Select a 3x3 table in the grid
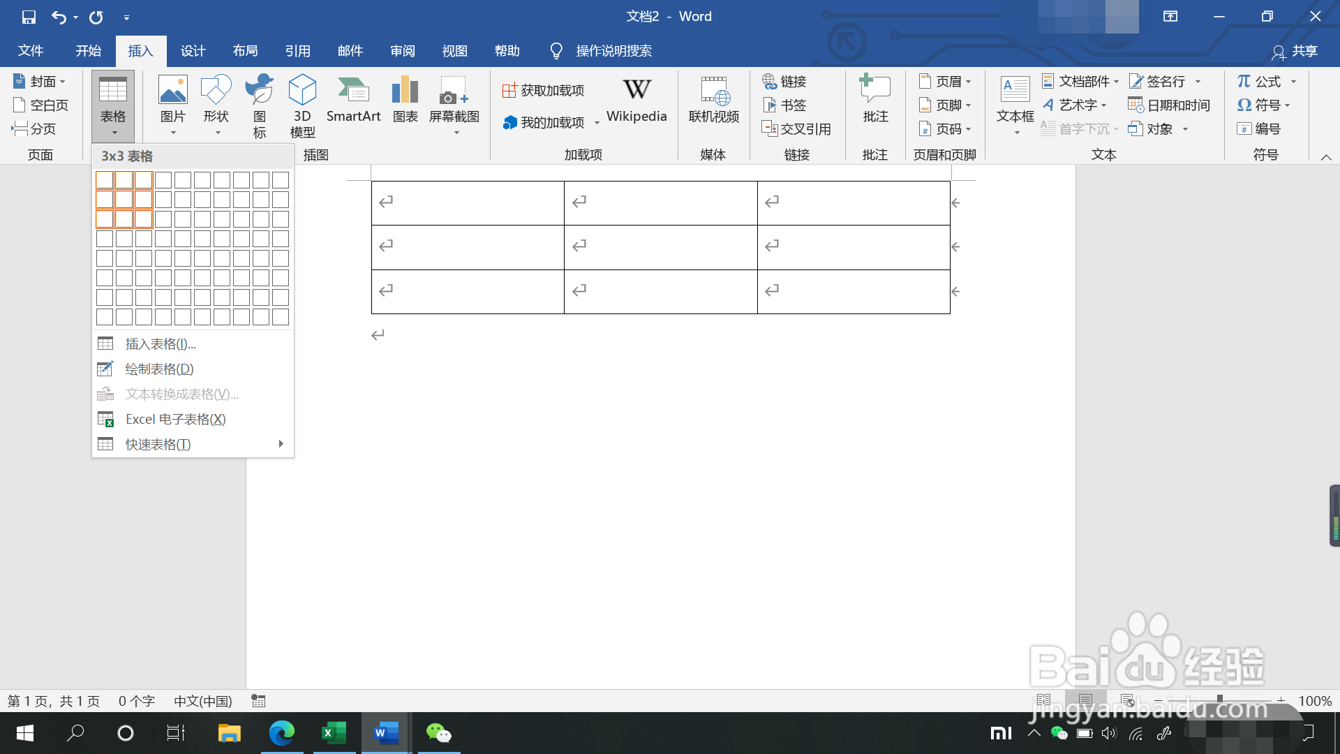The width and height of the screenshot is (1340, 754). pos(143,219)
